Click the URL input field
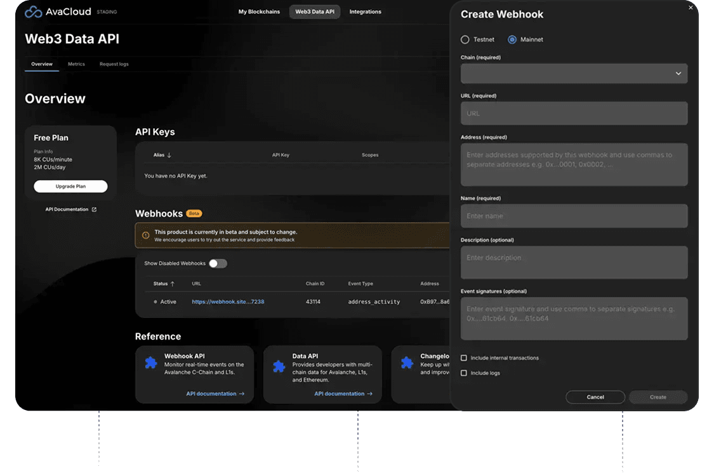Screen dimensions: 714x476 [574, 114]
